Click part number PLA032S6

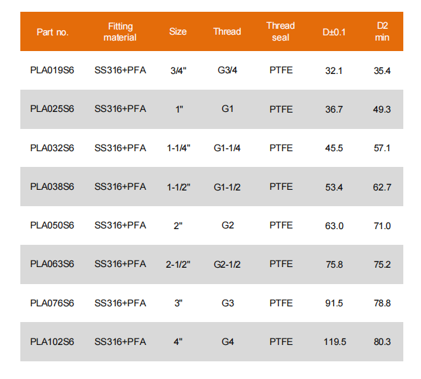[52, 148]
